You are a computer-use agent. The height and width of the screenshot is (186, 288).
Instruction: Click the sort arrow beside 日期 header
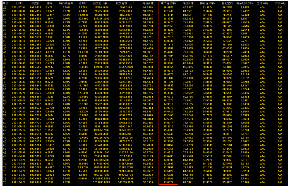click(23, 3)
